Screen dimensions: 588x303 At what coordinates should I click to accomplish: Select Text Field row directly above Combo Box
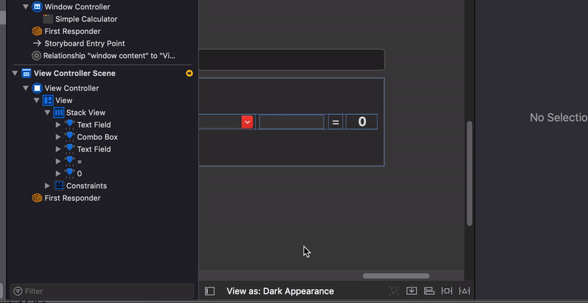(94, 125)
